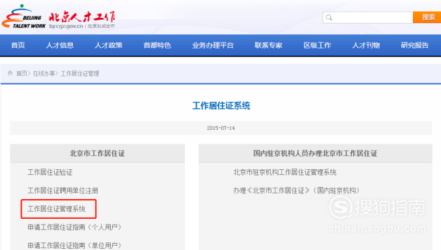This screenshot has width=441, height=250.
Task: Open the 人才刊物 menu item
Action: pyautogui.click(x=366, y=45)
